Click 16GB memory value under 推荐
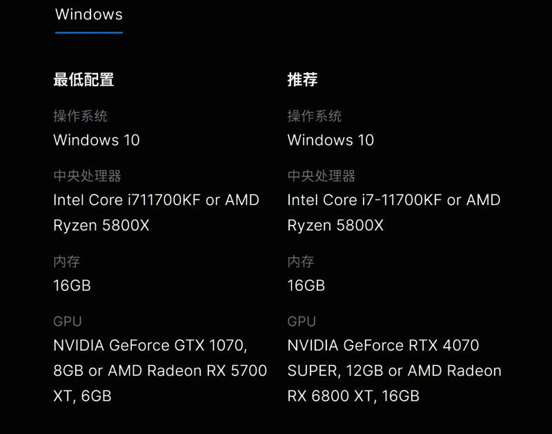The height and width of the screenshot is (434, 552). click(306, 285)
